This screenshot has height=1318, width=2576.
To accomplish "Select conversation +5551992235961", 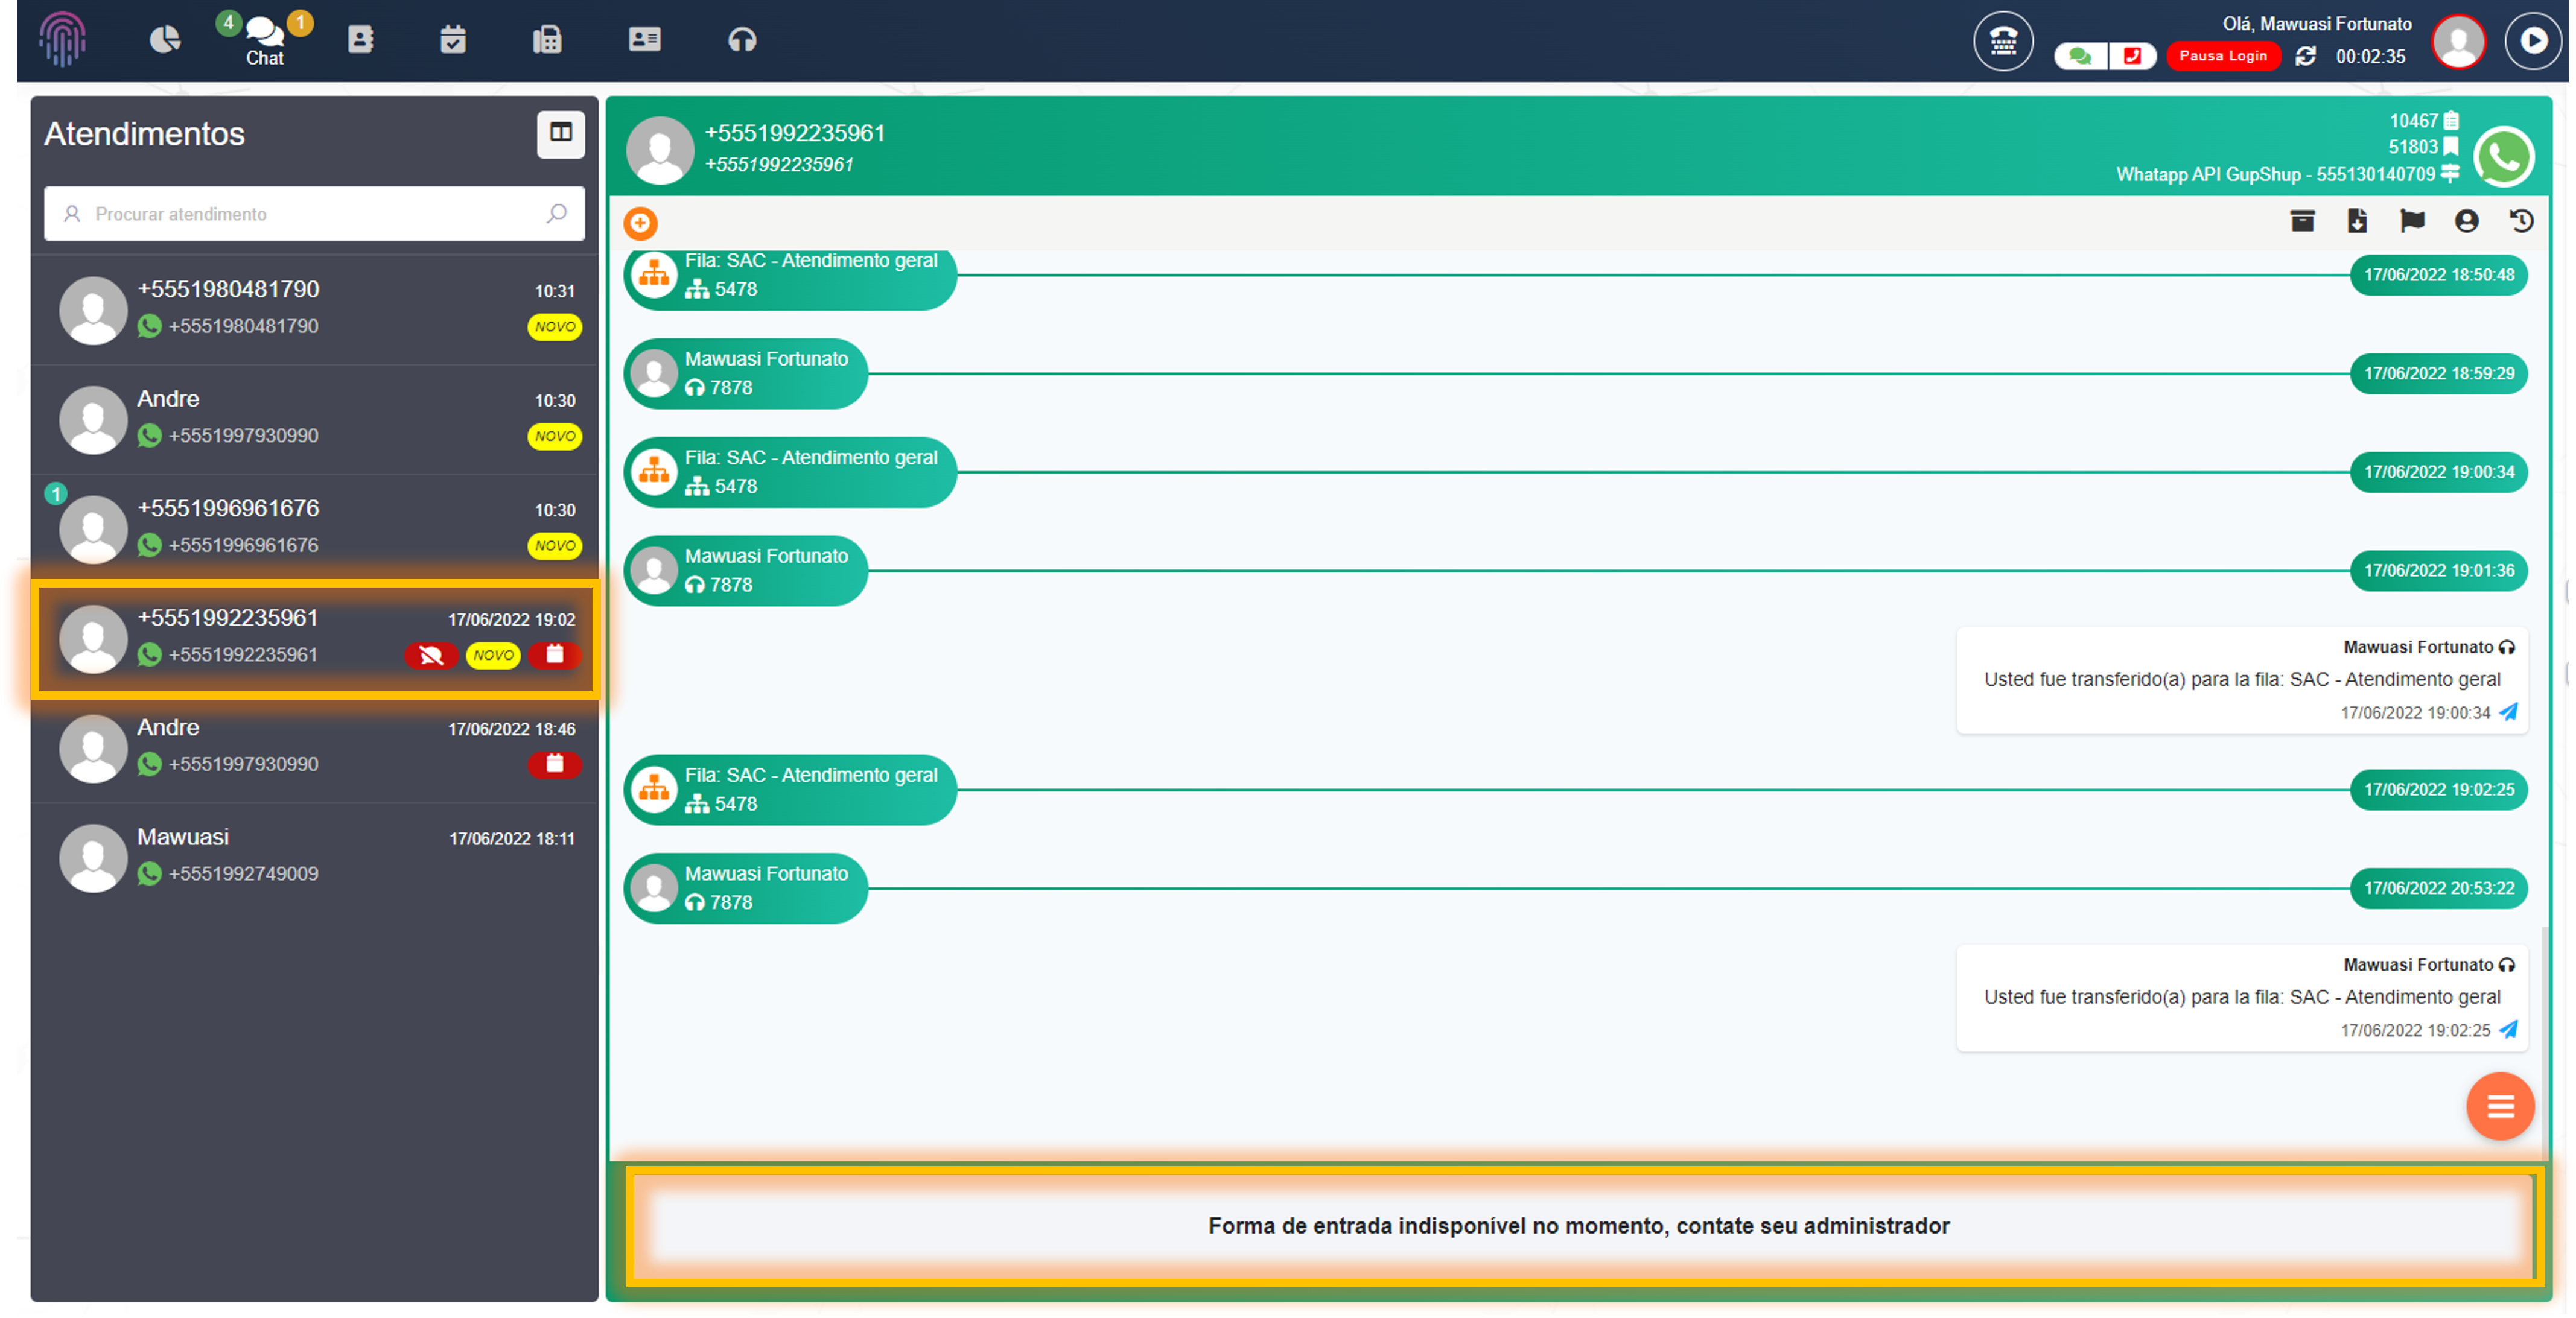I will tap(314, 638).
